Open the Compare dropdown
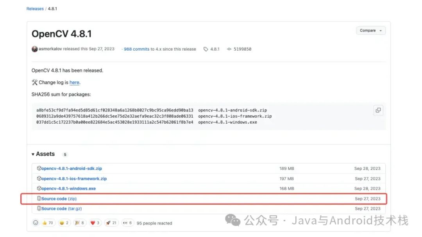 point(370,30)
